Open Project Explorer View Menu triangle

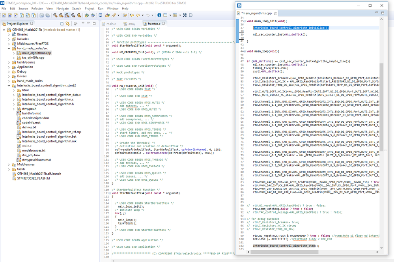(83, 23)
